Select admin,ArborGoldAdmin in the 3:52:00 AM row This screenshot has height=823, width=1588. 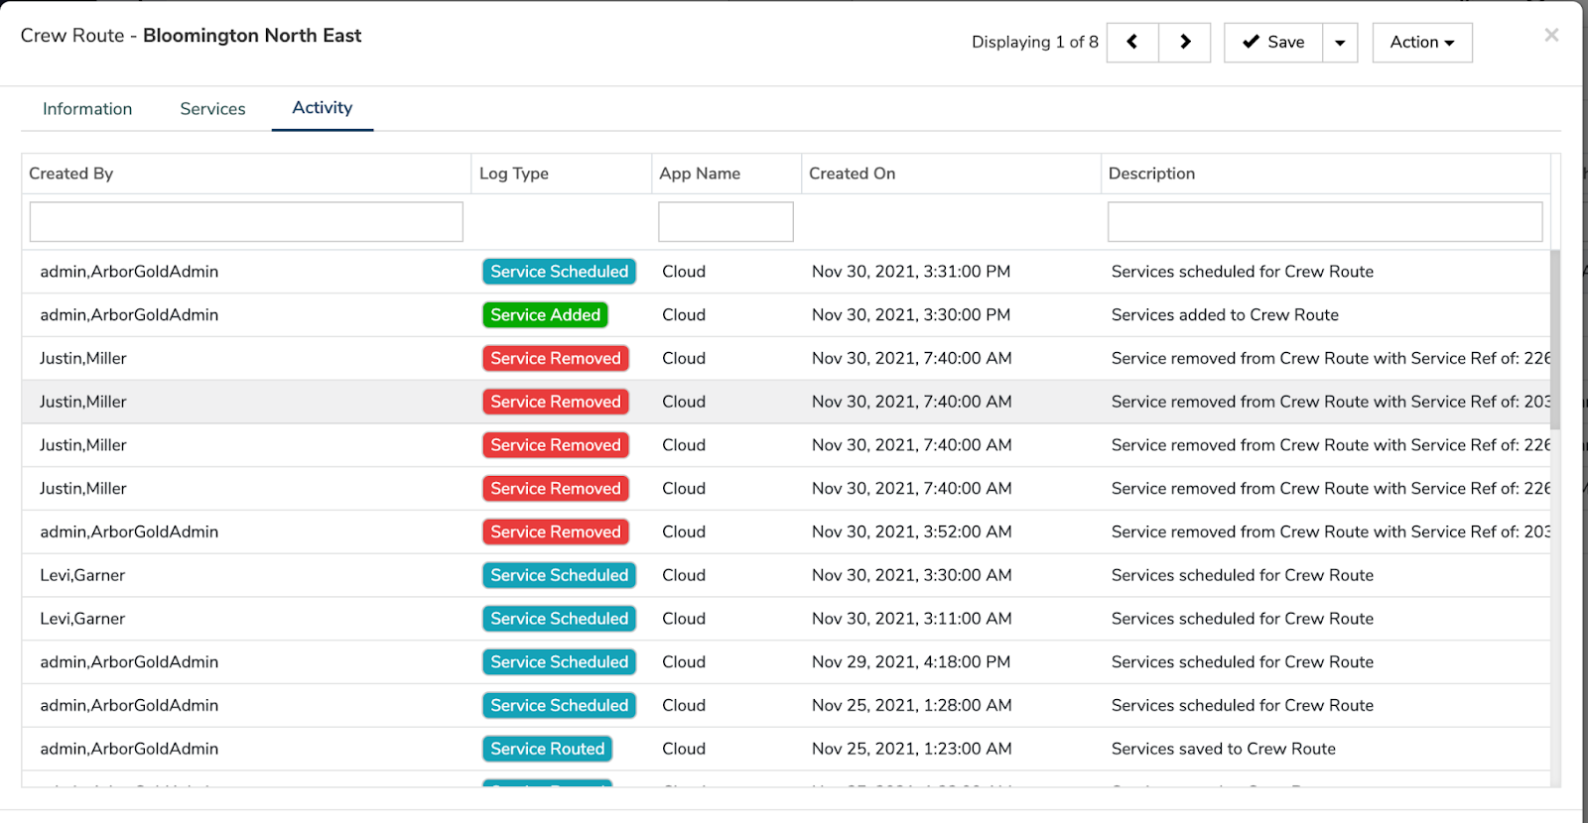pyautogui.click(x=129, y=532)
